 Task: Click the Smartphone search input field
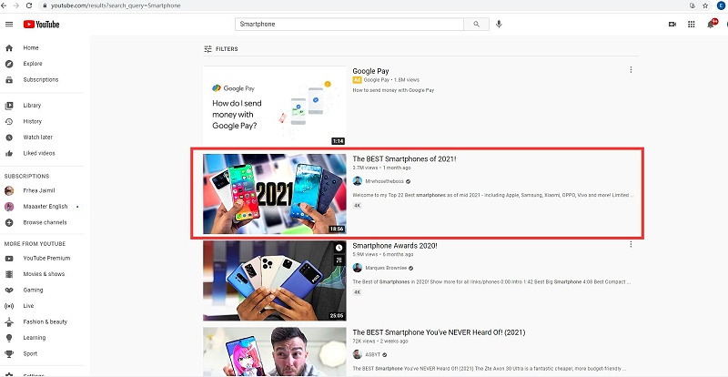click(349, 24)
